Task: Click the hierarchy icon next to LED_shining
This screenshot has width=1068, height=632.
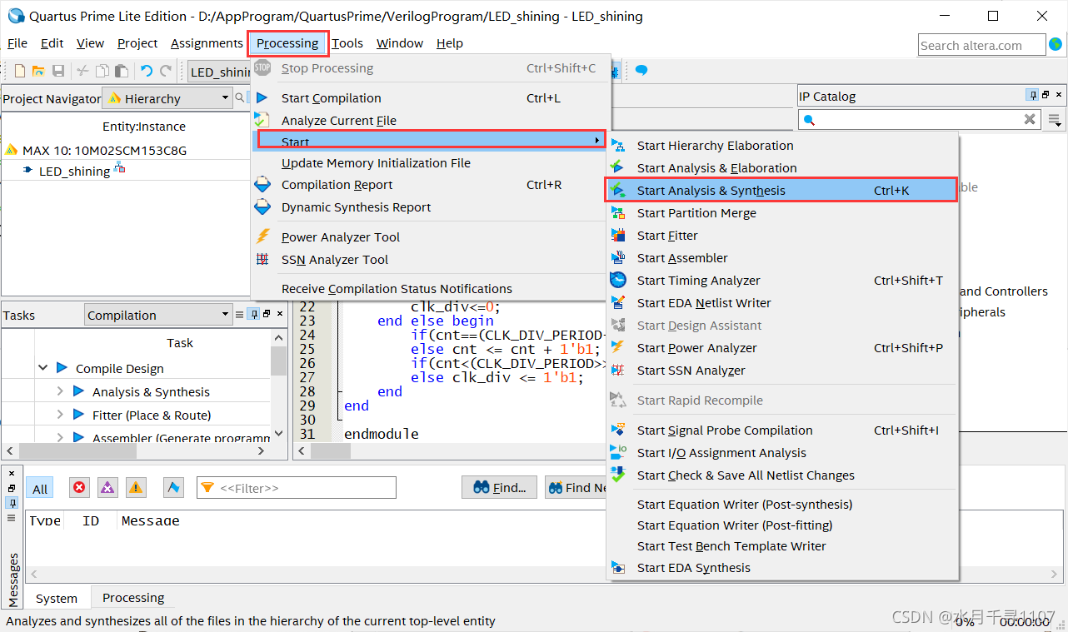Action: [119, 169]
